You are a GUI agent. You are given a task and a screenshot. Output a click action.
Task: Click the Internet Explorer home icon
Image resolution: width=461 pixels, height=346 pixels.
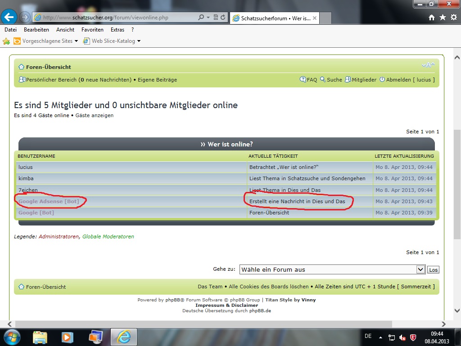(432, 17)
